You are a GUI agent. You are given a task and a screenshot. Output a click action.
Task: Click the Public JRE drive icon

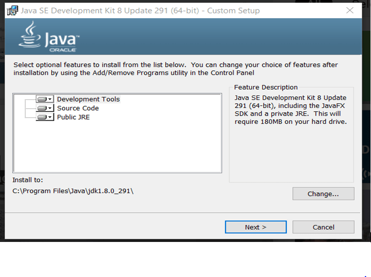(x=42, y=117)
